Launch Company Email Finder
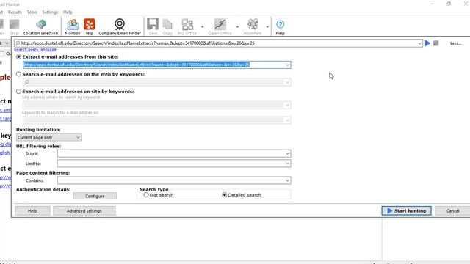Screen dimensions: 470x264 [x=120, y=27]
